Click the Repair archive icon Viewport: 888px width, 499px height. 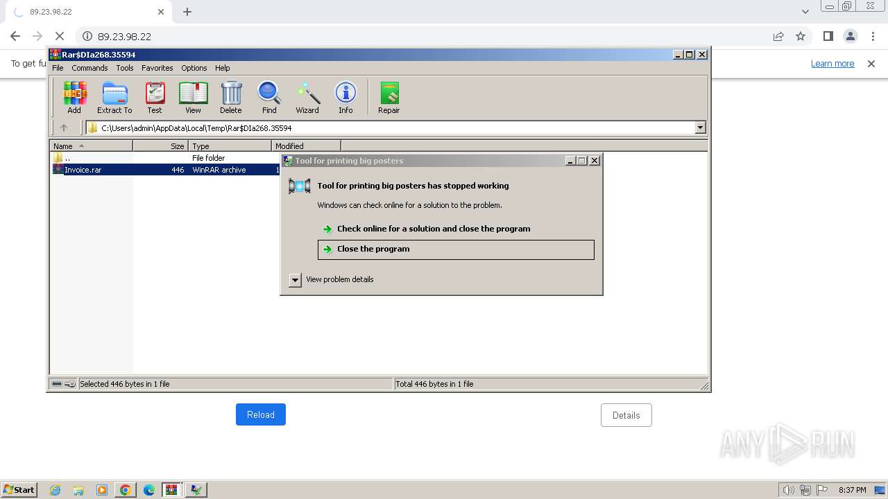click(x=388, y=97)
